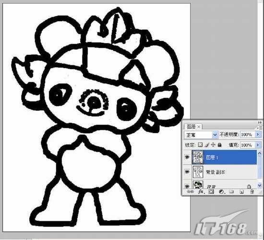Toggle lock position on the layer
264x240 pixels.
[x=213, y=144]
